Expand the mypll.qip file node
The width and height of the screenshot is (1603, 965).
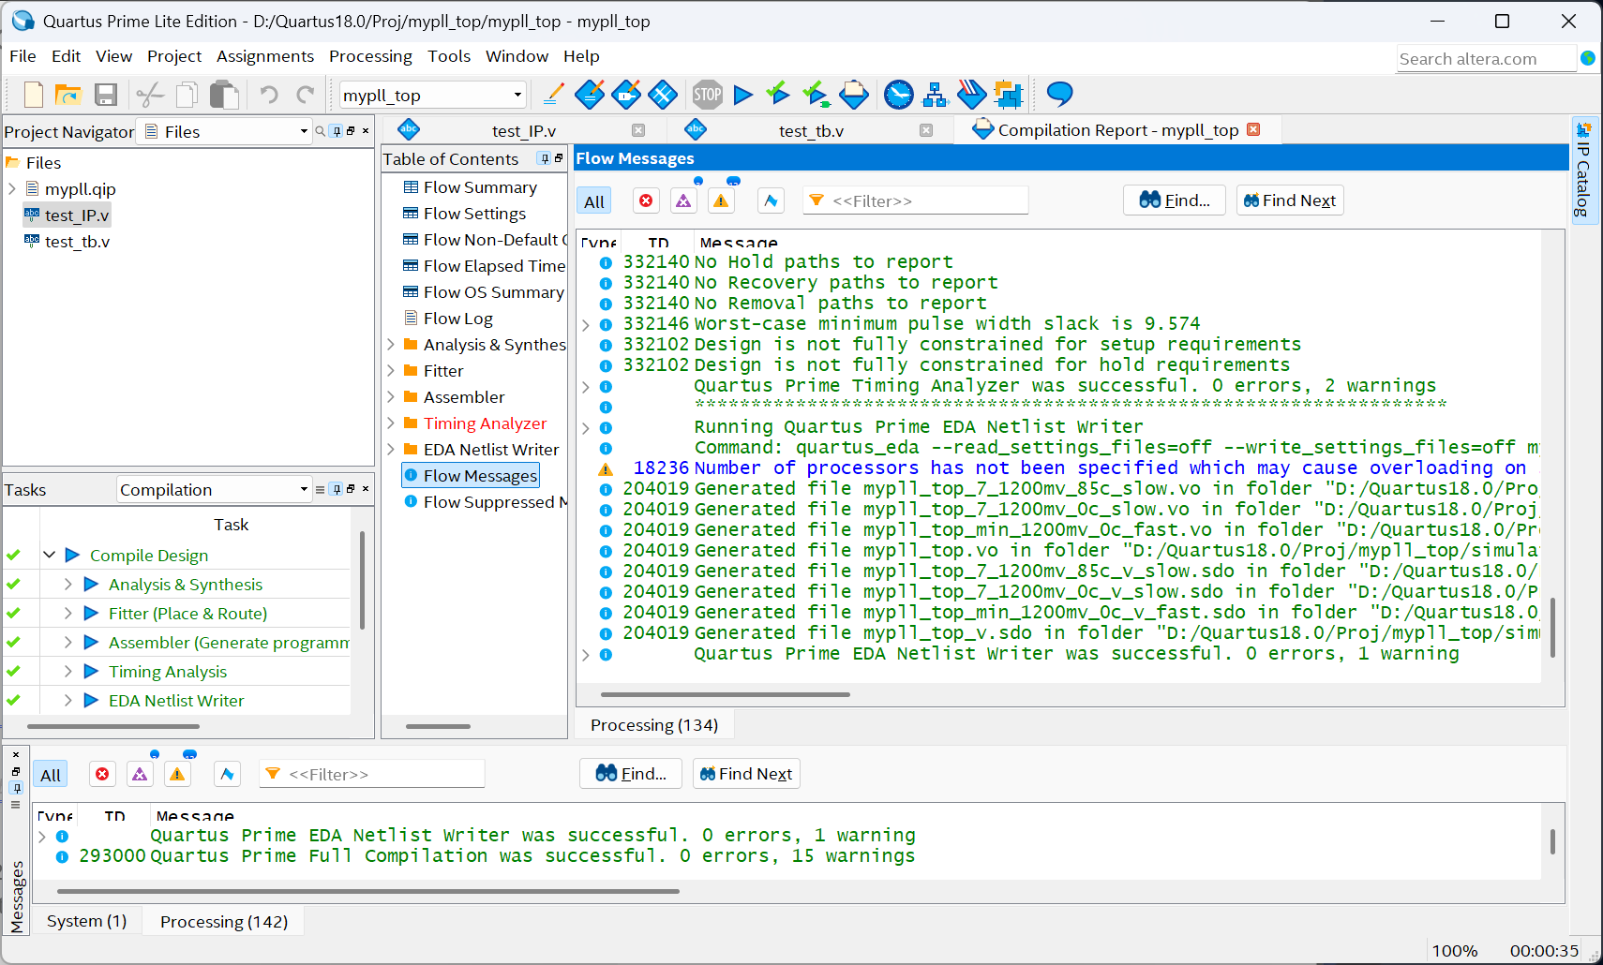click(x=12, y=188)
